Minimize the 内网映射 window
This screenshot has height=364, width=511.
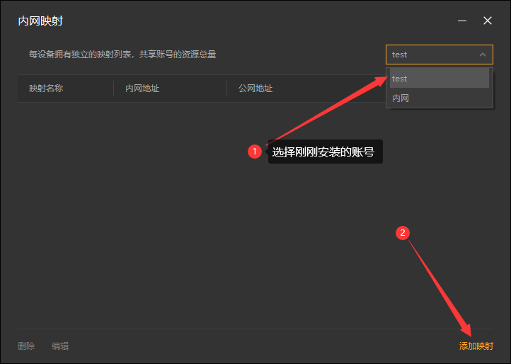[462, 21]
